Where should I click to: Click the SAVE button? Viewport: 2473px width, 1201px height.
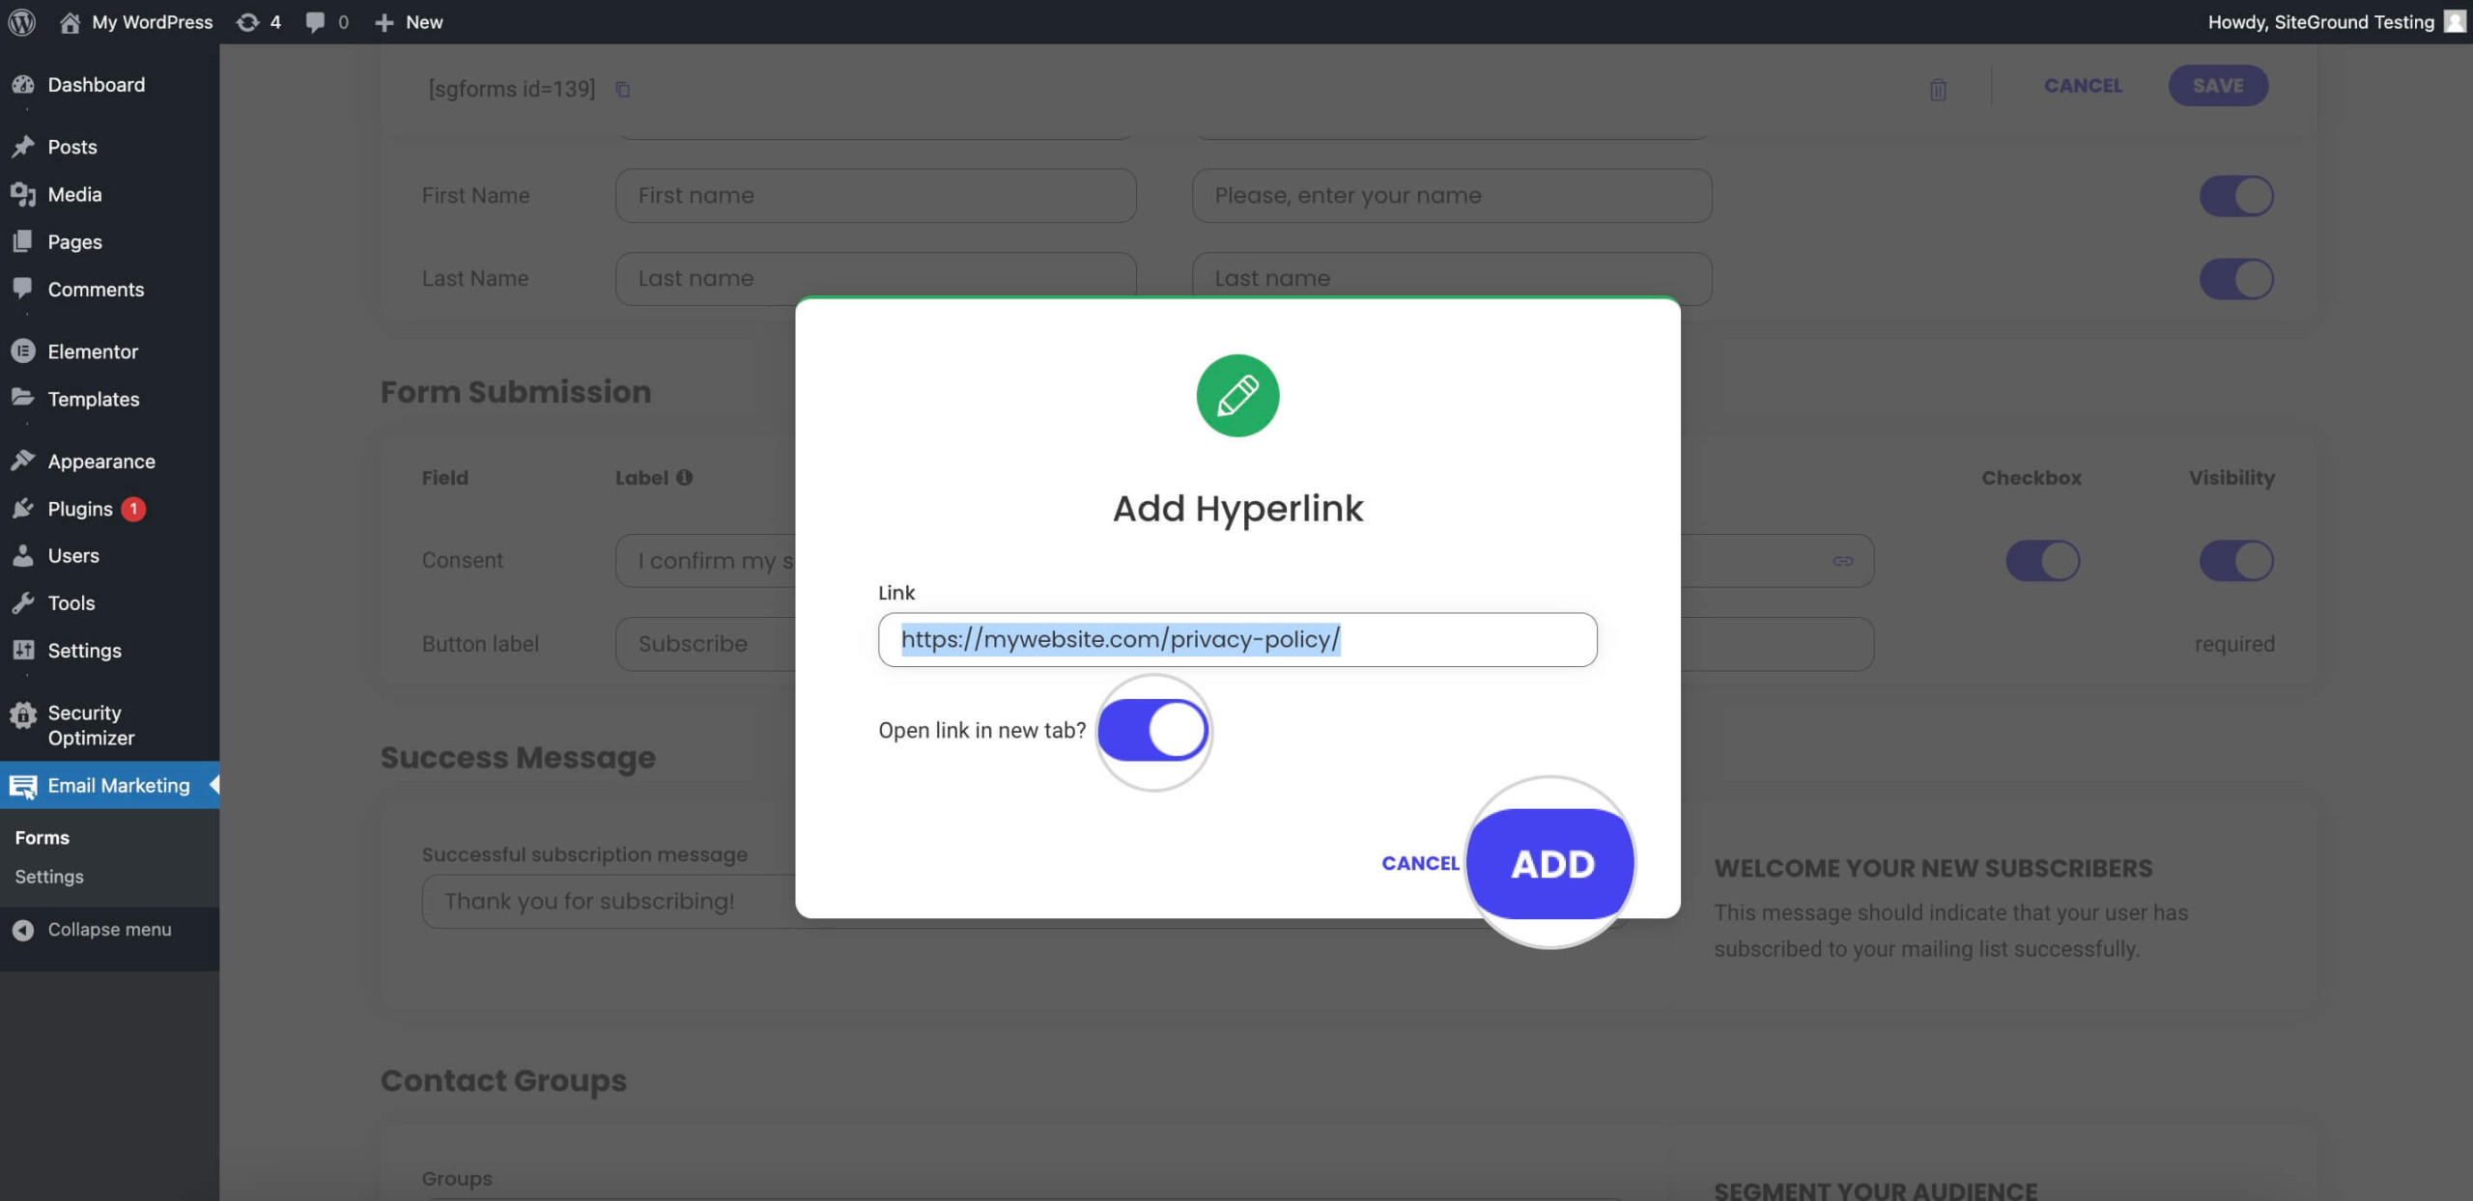pos(2218,85)
